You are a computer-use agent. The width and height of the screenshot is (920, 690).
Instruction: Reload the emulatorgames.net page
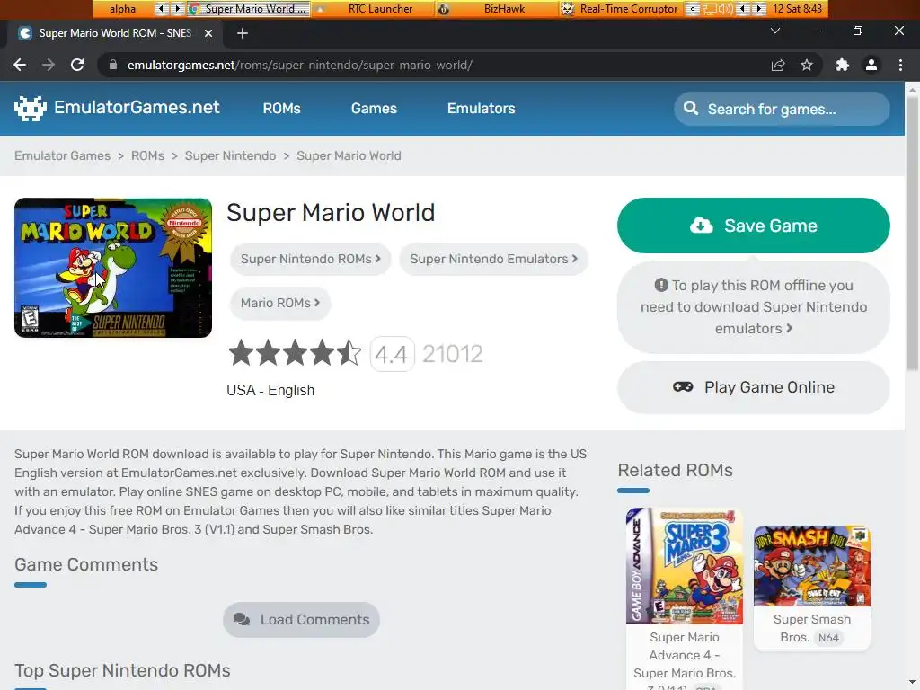pos(77,65)
